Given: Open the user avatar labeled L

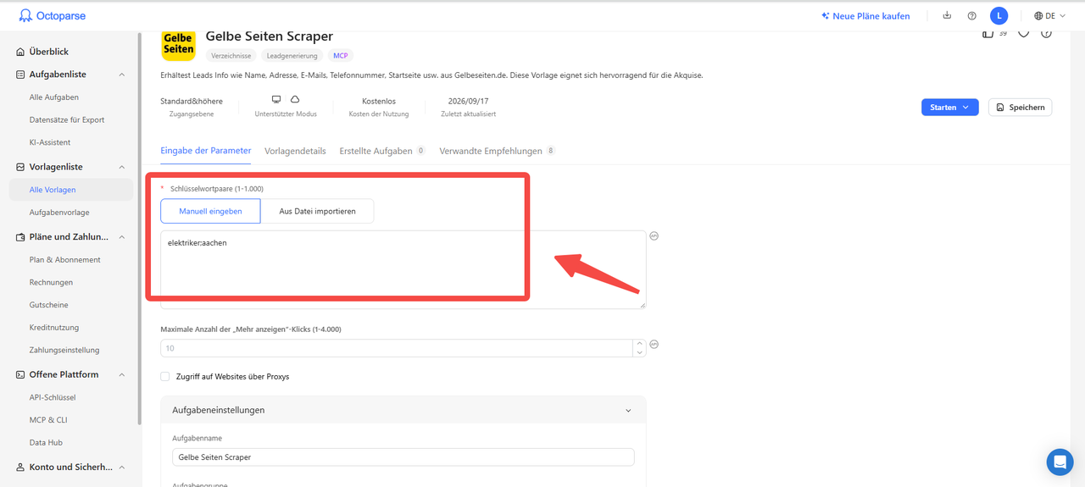Looking at the screenshot, I should point(999,15).
